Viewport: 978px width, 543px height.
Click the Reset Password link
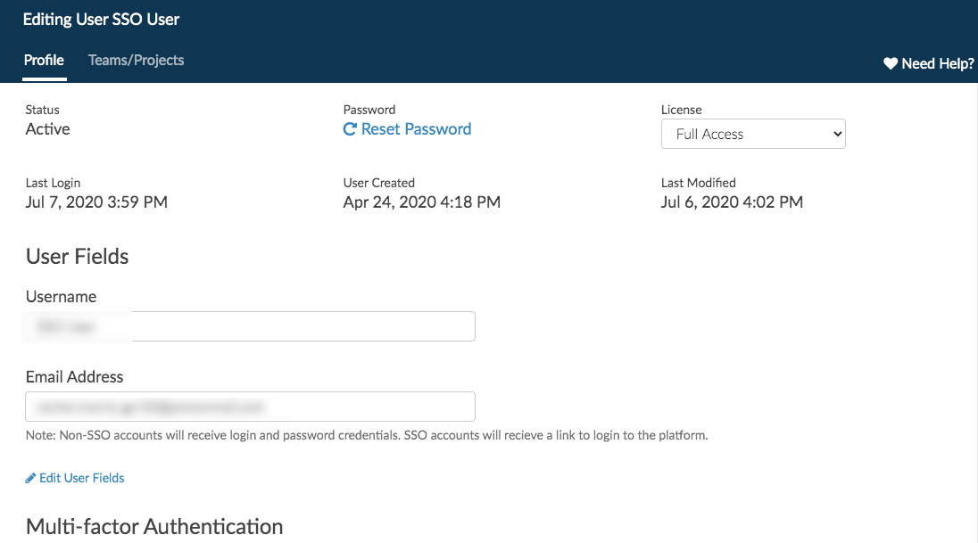coord(416,129)
